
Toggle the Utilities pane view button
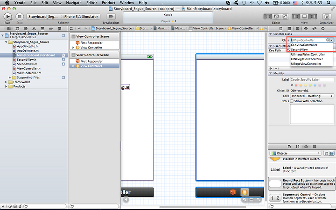(x=313, y=16)
